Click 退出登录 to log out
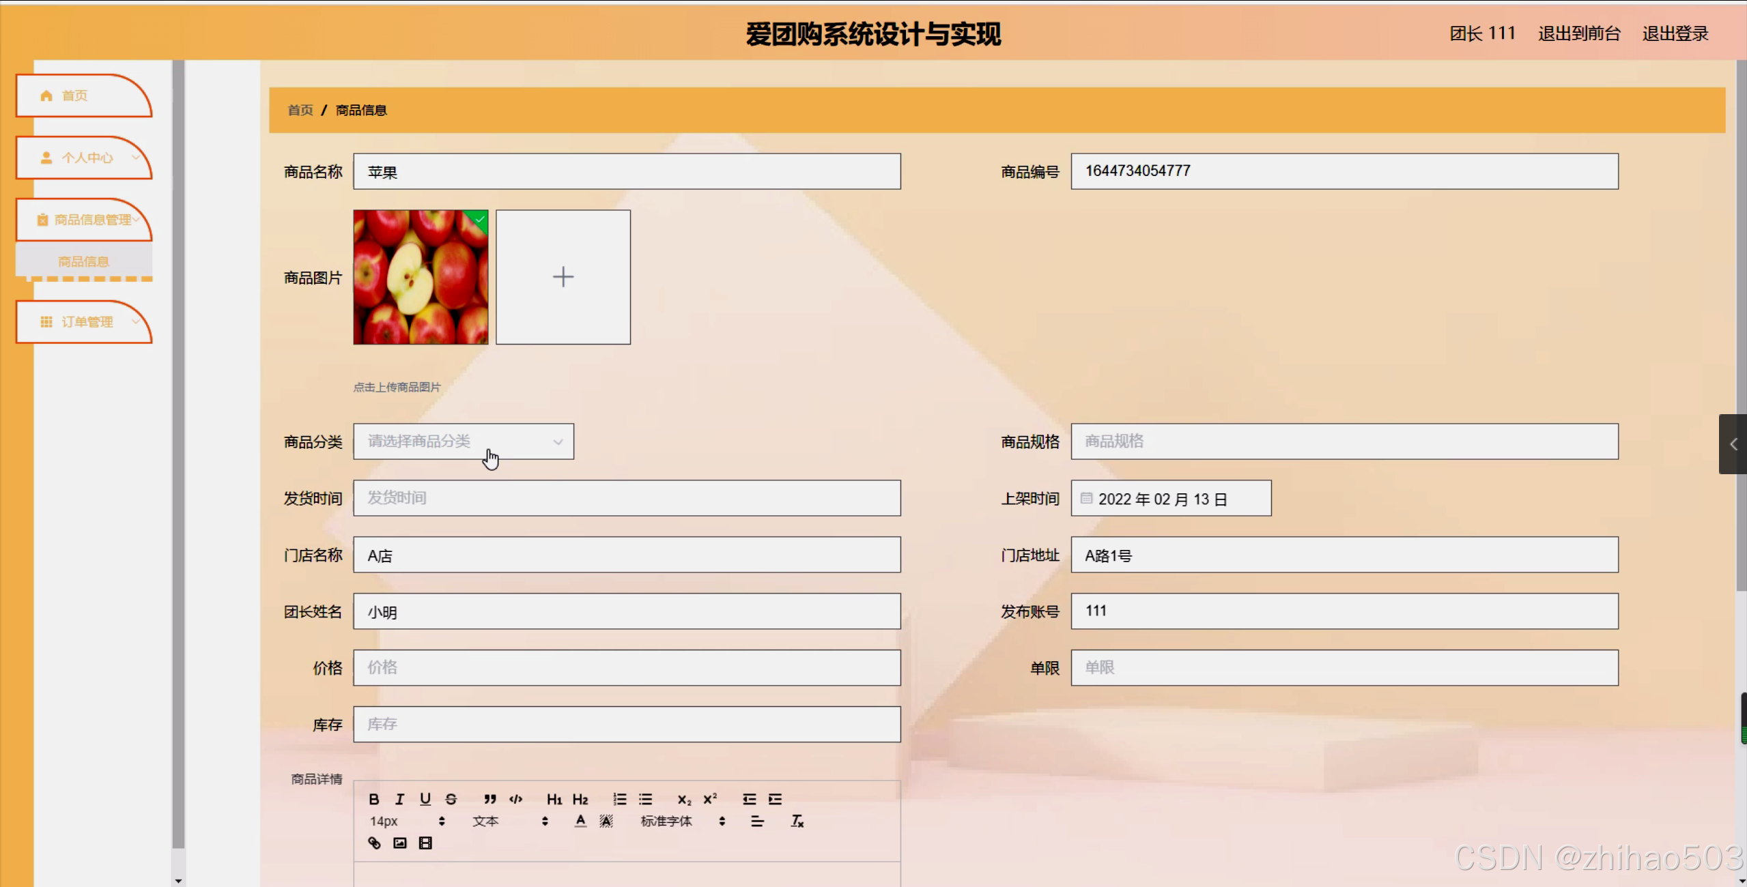The height and width of the screenshot is (887, 1747). pyautogui.click(x=1675, y=33)
